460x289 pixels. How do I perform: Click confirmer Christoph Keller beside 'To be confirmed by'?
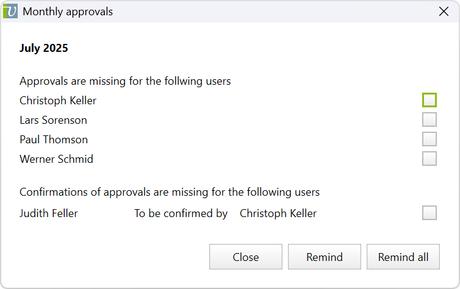pos(278,213)
